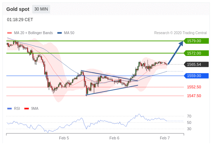This screenshot has width=212, height=145.
Task: Click the 1565.54 current price tag
Action: point(196,64)
